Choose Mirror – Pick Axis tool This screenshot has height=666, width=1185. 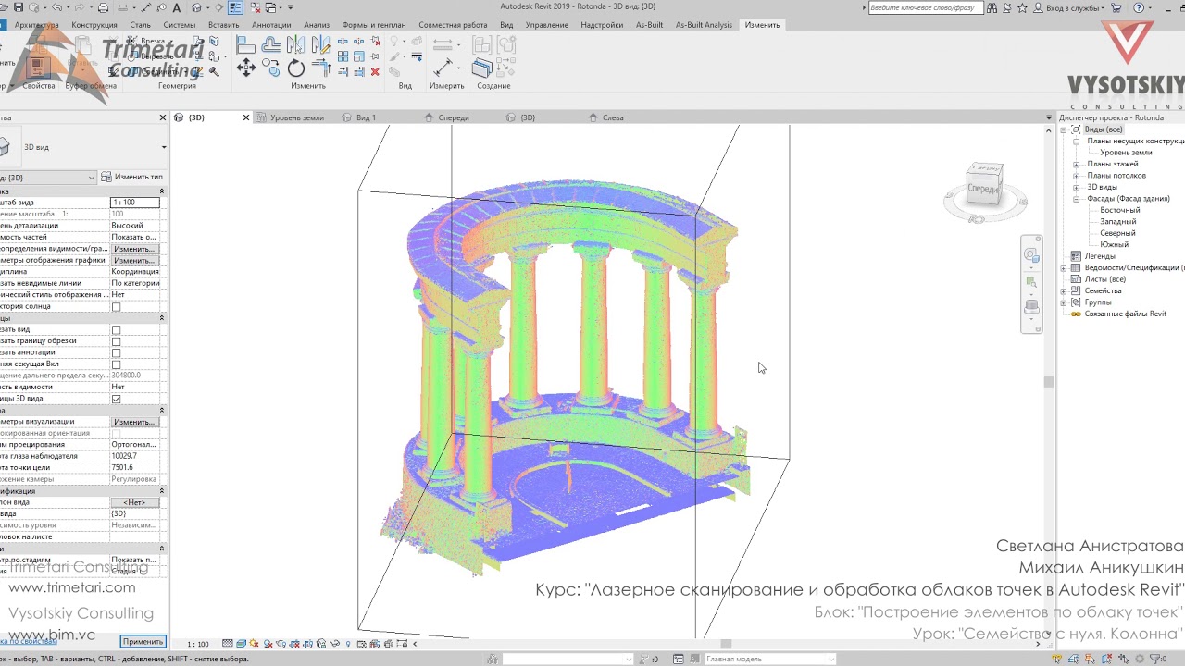click(296, 44)
